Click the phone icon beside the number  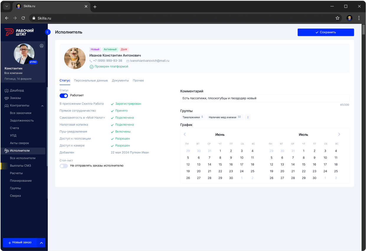tap(91, 61)
